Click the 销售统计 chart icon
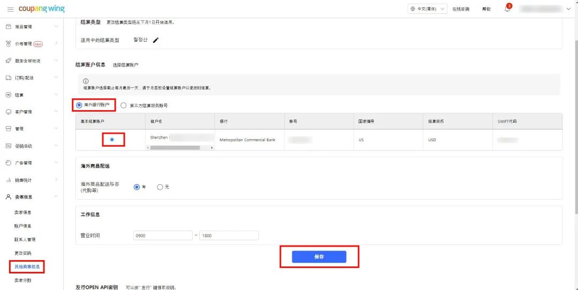This screenshot has width=578, height=290. tap(9, 180)
